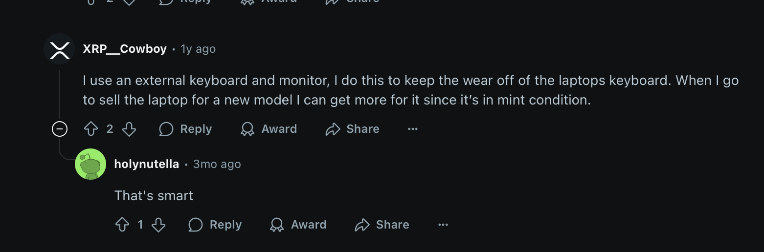Visit holynutella's profile via username
764x252 pixels.
click(146, 164)
